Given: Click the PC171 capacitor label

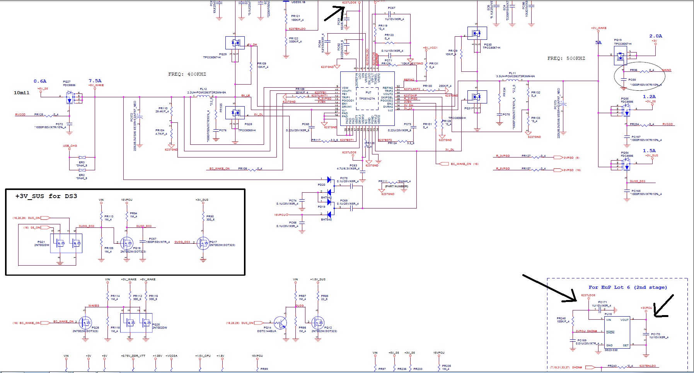Looking at the screenshot, I should [602, 302].
